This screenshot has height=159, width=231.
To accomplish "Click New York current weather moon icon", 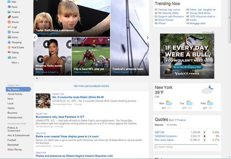I will [x=208, y=89].
